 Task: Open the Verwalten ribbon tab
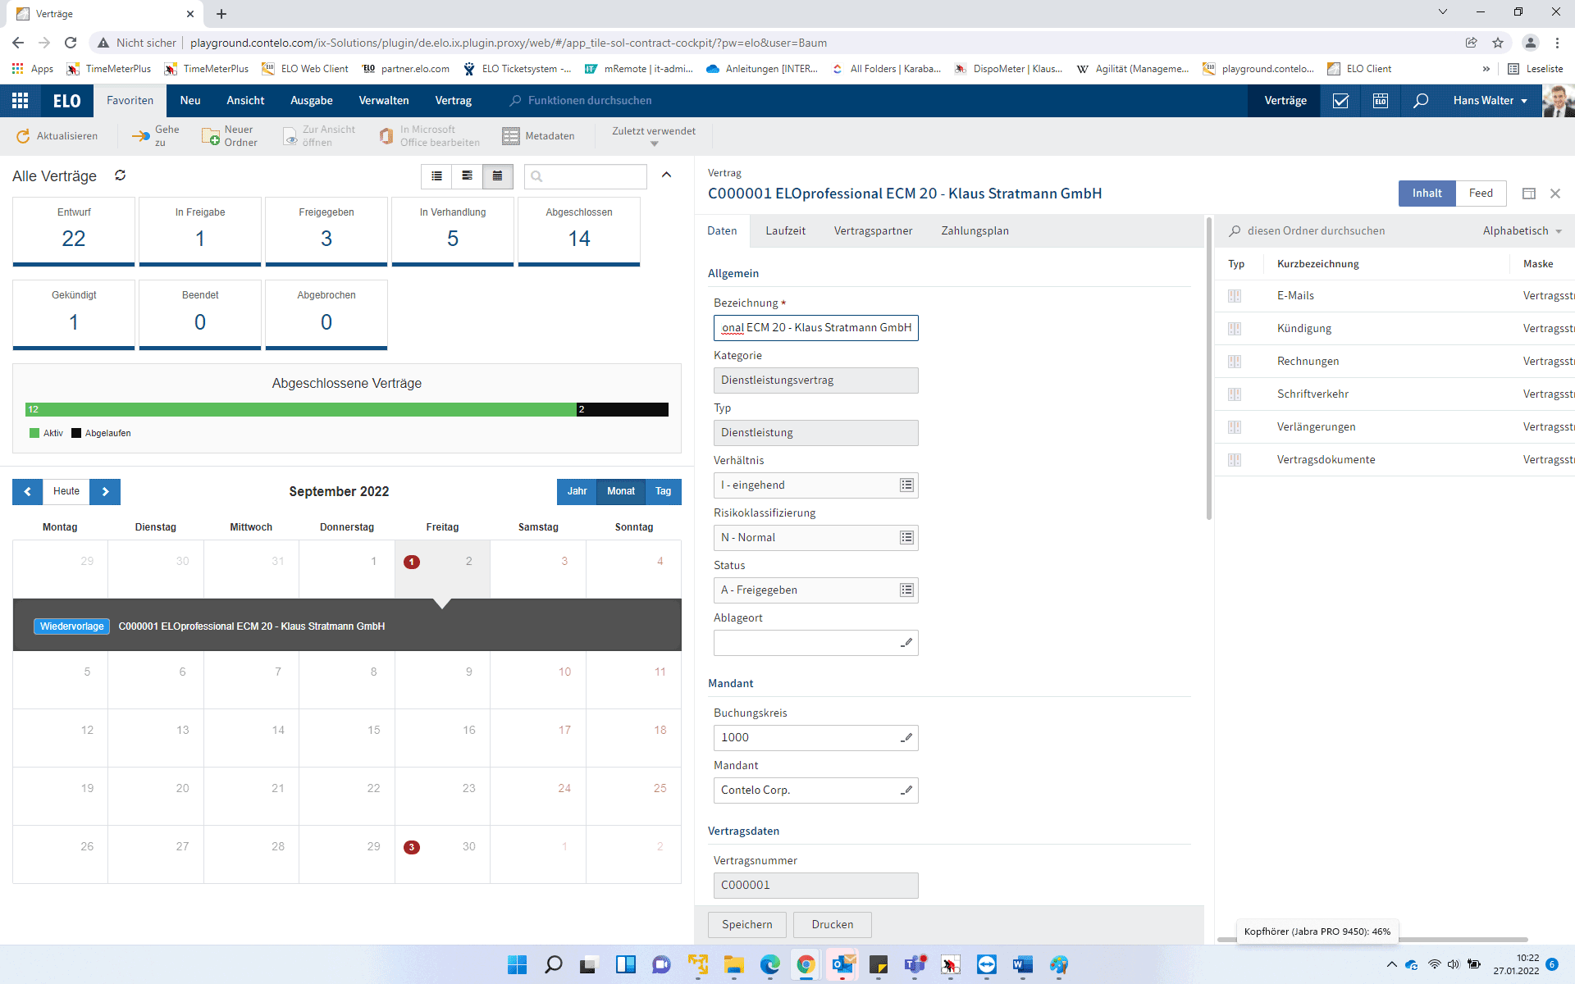[383, 100]
